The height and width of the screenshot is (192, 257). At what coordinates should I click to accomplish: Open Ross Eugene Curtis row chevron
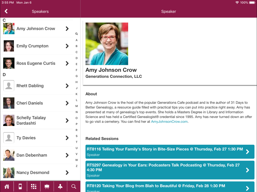[x=67, y=63]
